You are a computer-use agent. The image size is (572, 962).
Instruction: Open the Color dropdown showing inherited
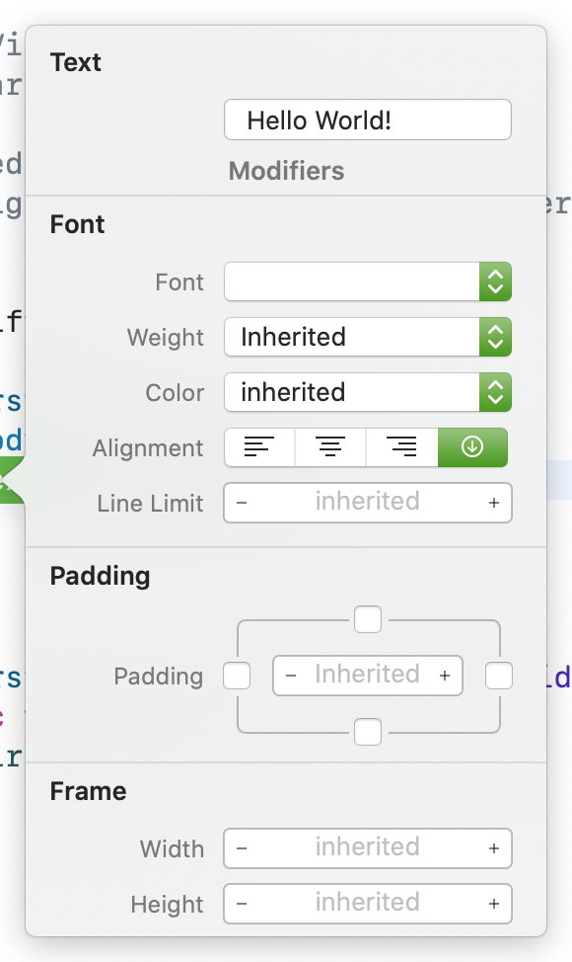click(x=368, y=392)
